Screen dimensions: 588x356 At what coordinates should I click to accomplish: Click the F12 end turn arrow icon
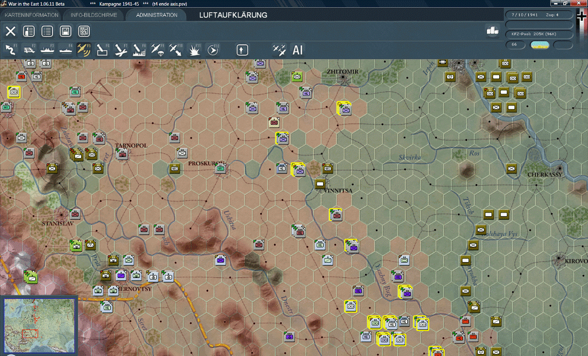(213, 50)
